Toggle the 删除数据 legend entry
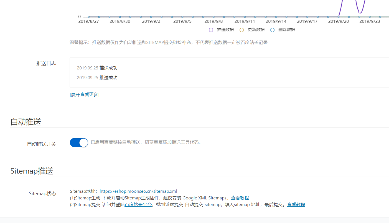The image size is (389, 223). 282,30
